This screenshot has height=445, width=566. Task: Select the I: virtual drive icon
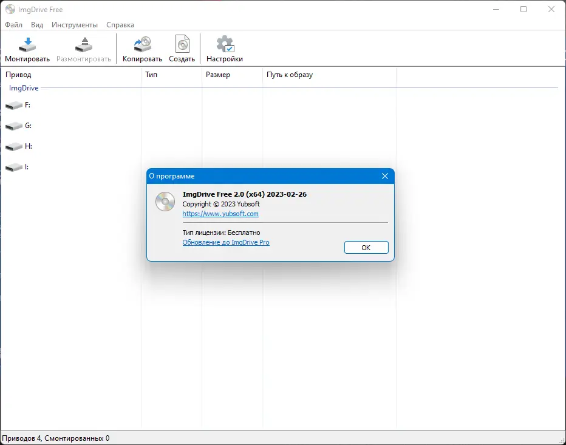pos(14,167)
